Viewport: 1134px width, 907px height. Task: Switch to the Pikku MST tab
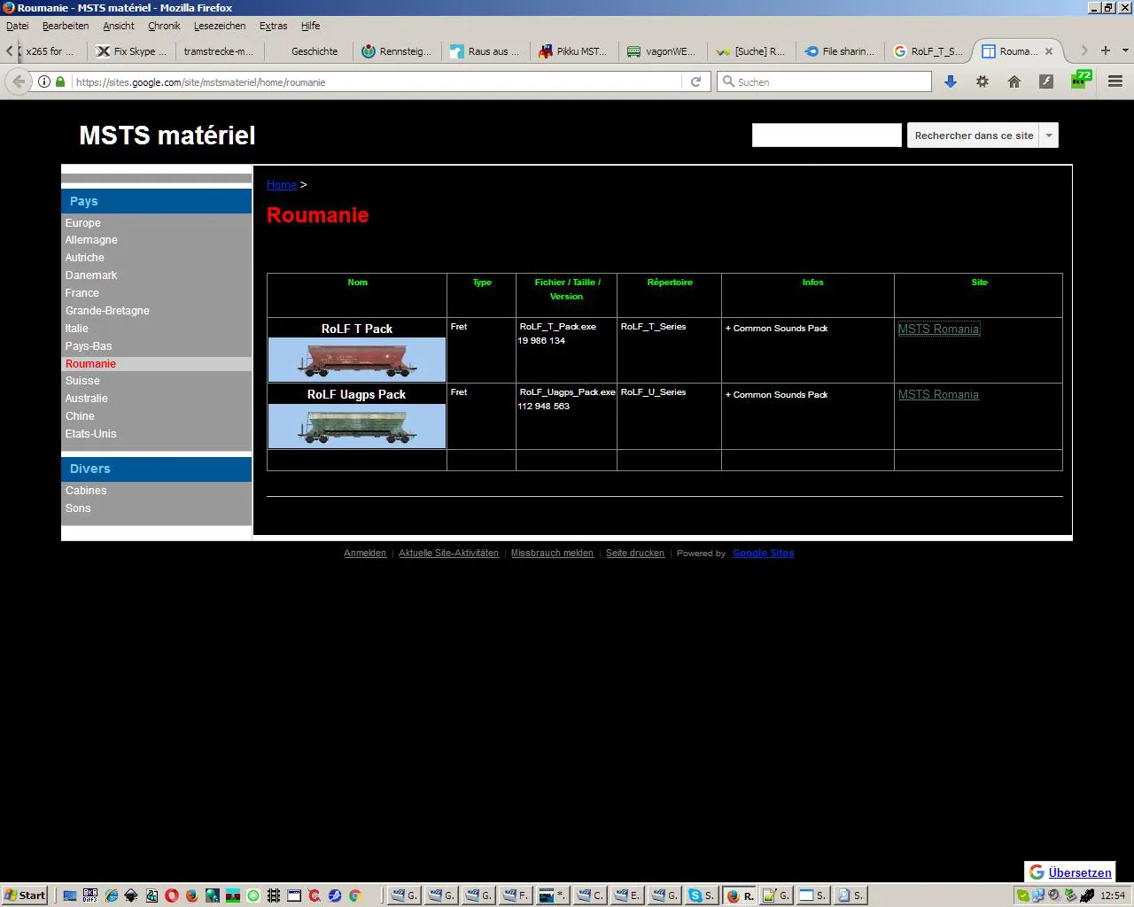click(573, 51)
